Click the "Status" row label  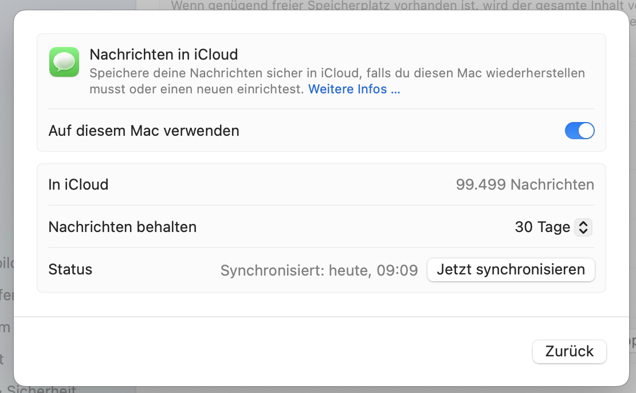pyautogui.click(x=70, y=269)
